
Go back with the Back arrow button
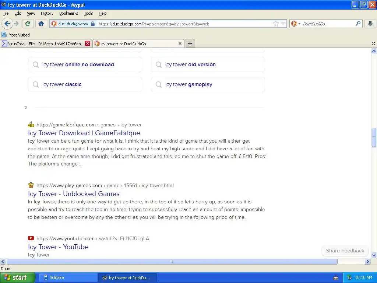pyautogui.click(x=7, y=24)
